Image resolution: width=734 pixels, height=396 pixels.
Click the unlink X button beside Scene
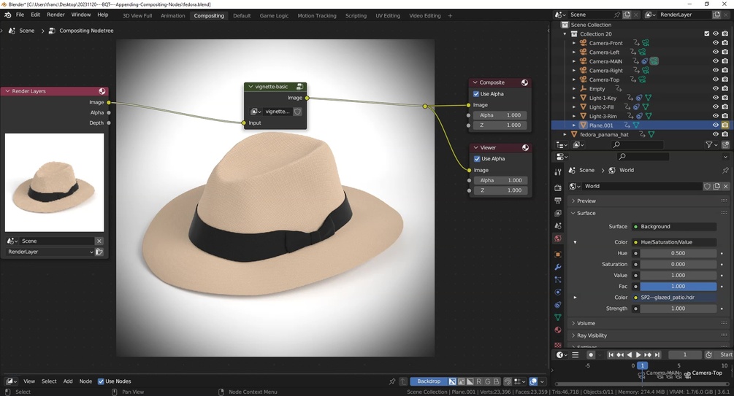(x=99, y=241)
